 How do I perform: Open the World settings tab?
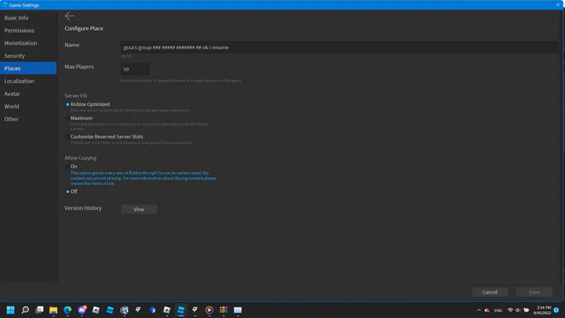click(28, 106)
